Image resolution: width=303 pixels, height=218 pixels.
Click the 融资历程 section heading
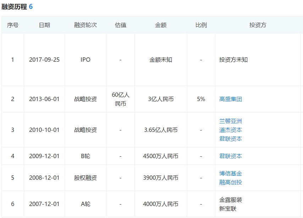14,7
